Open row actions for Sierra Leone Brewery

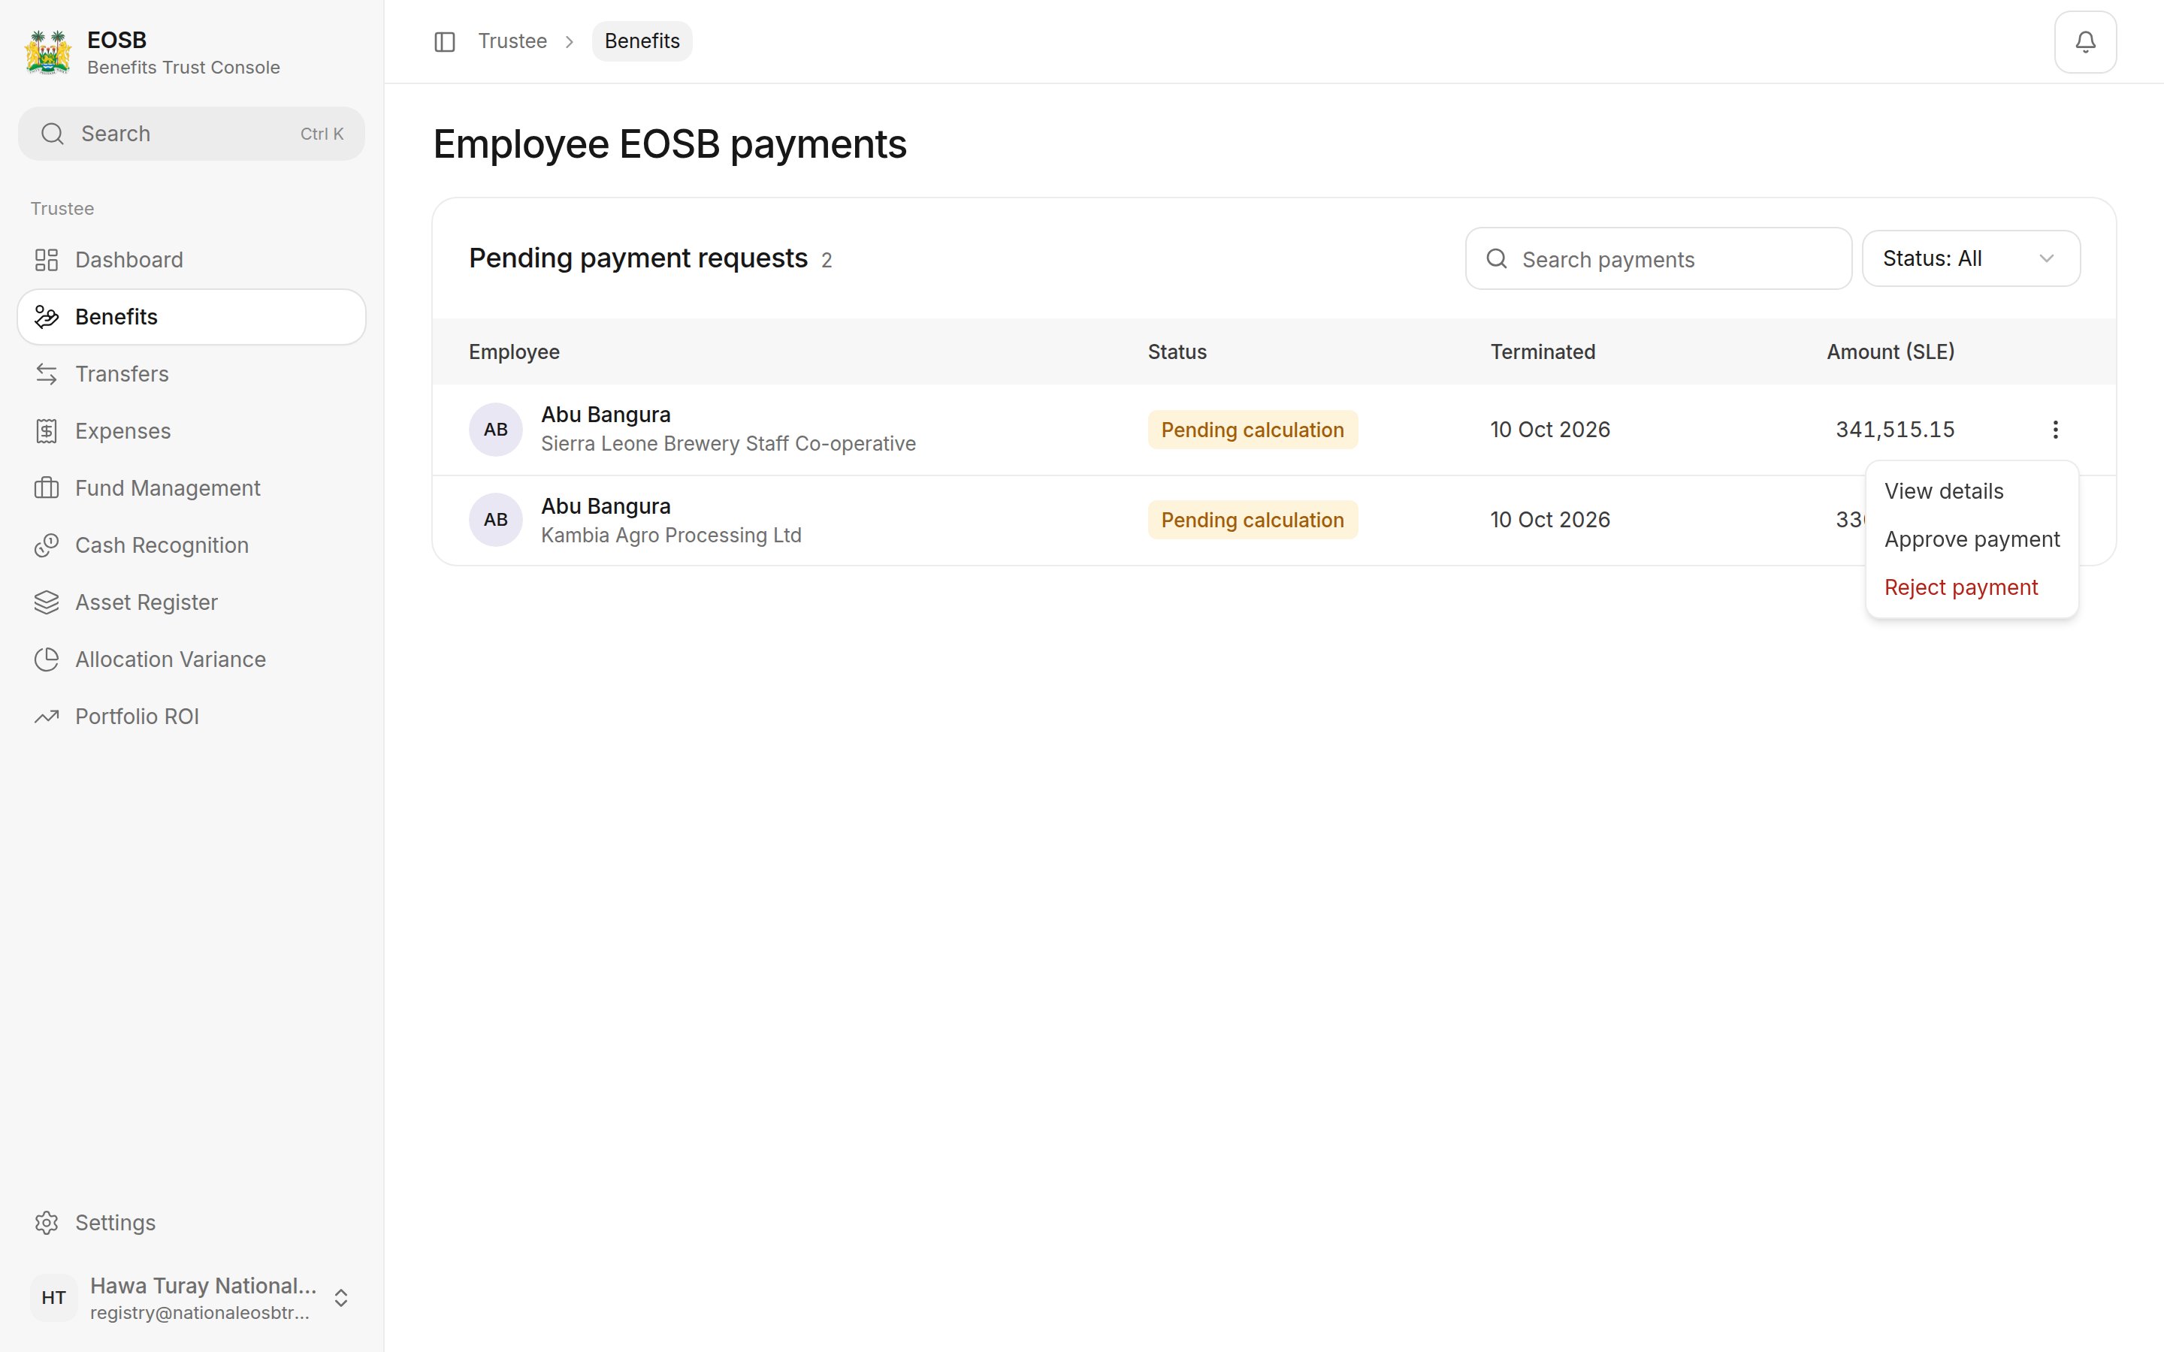click(2055, 430)
